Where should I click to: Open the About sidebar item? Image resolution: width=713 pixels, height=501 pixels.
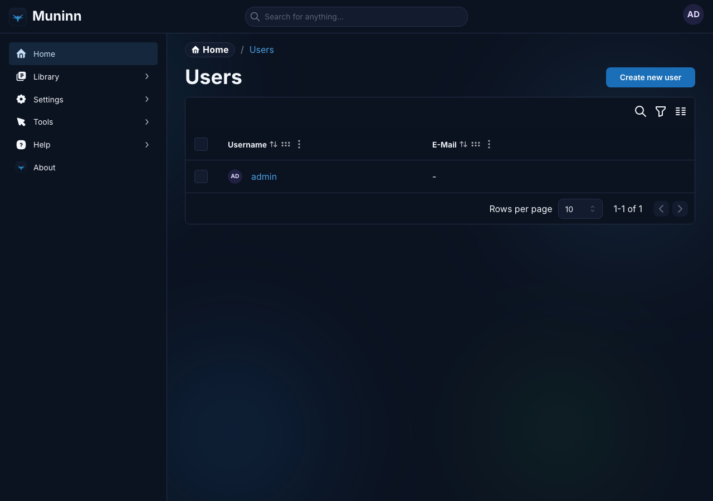[83, 168]
